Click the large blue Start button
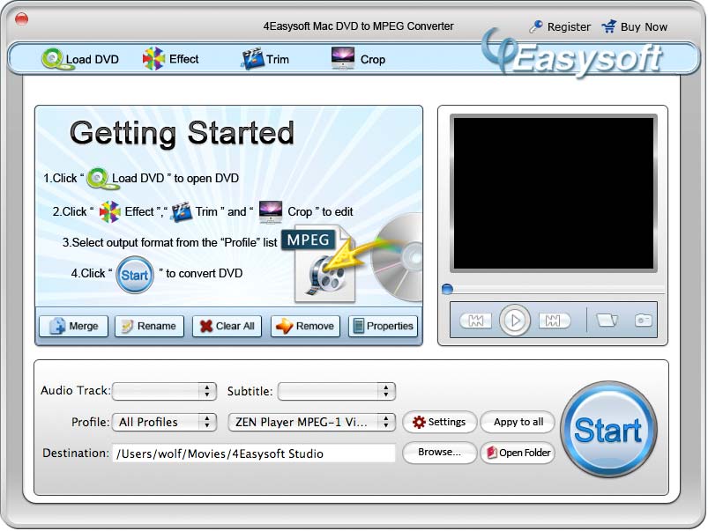Image resolution: width=708 pixels, height=531 pixels. pos(608,430)
